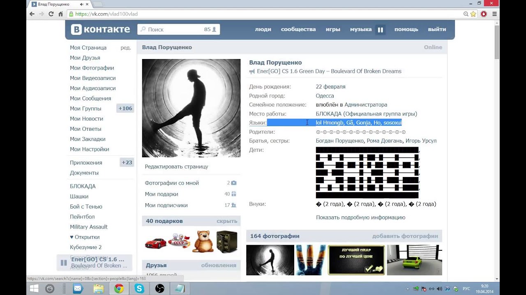526x295 pixels.
Task: Open the люди header menu
Action: click(263, 29)
